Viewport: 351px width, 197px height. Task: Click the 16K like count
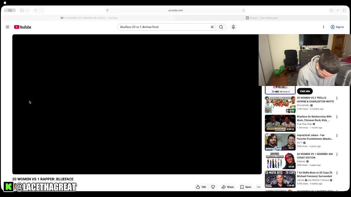pyautogui.click(x=203, y=187)
